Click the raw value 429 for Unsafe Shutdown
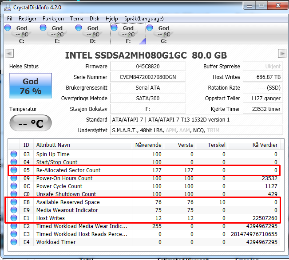 pos(273,194)
